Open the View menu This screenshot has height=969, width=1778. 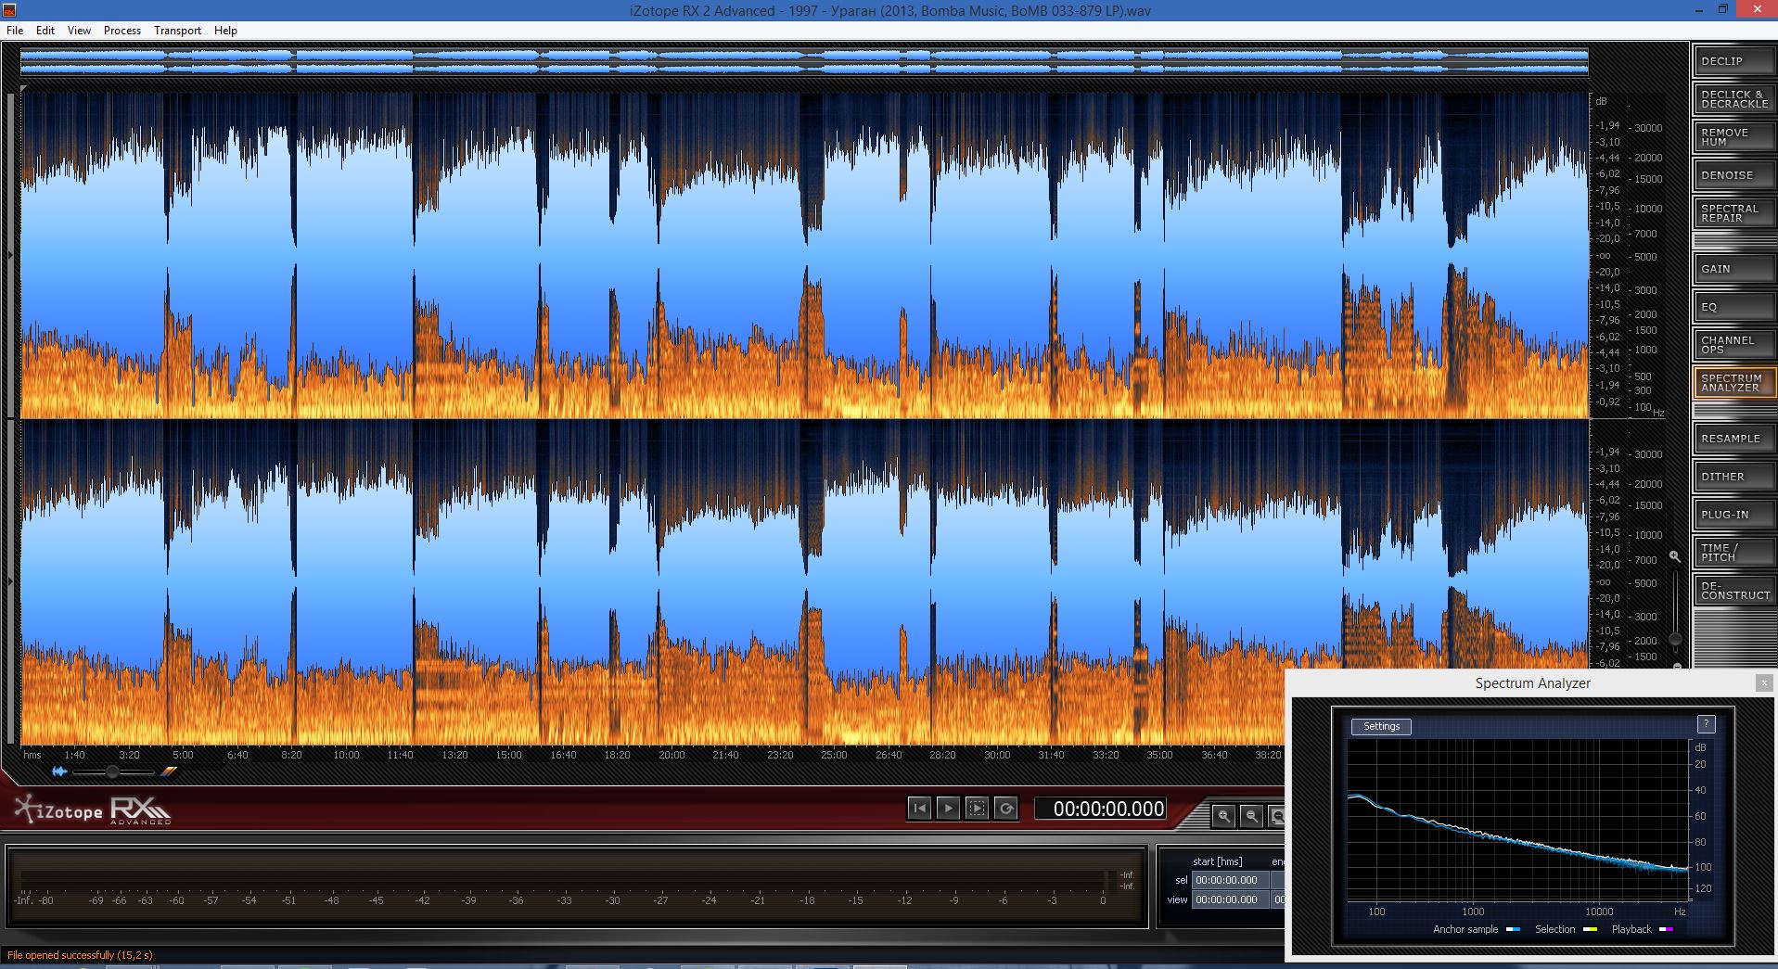coord(79,31)
